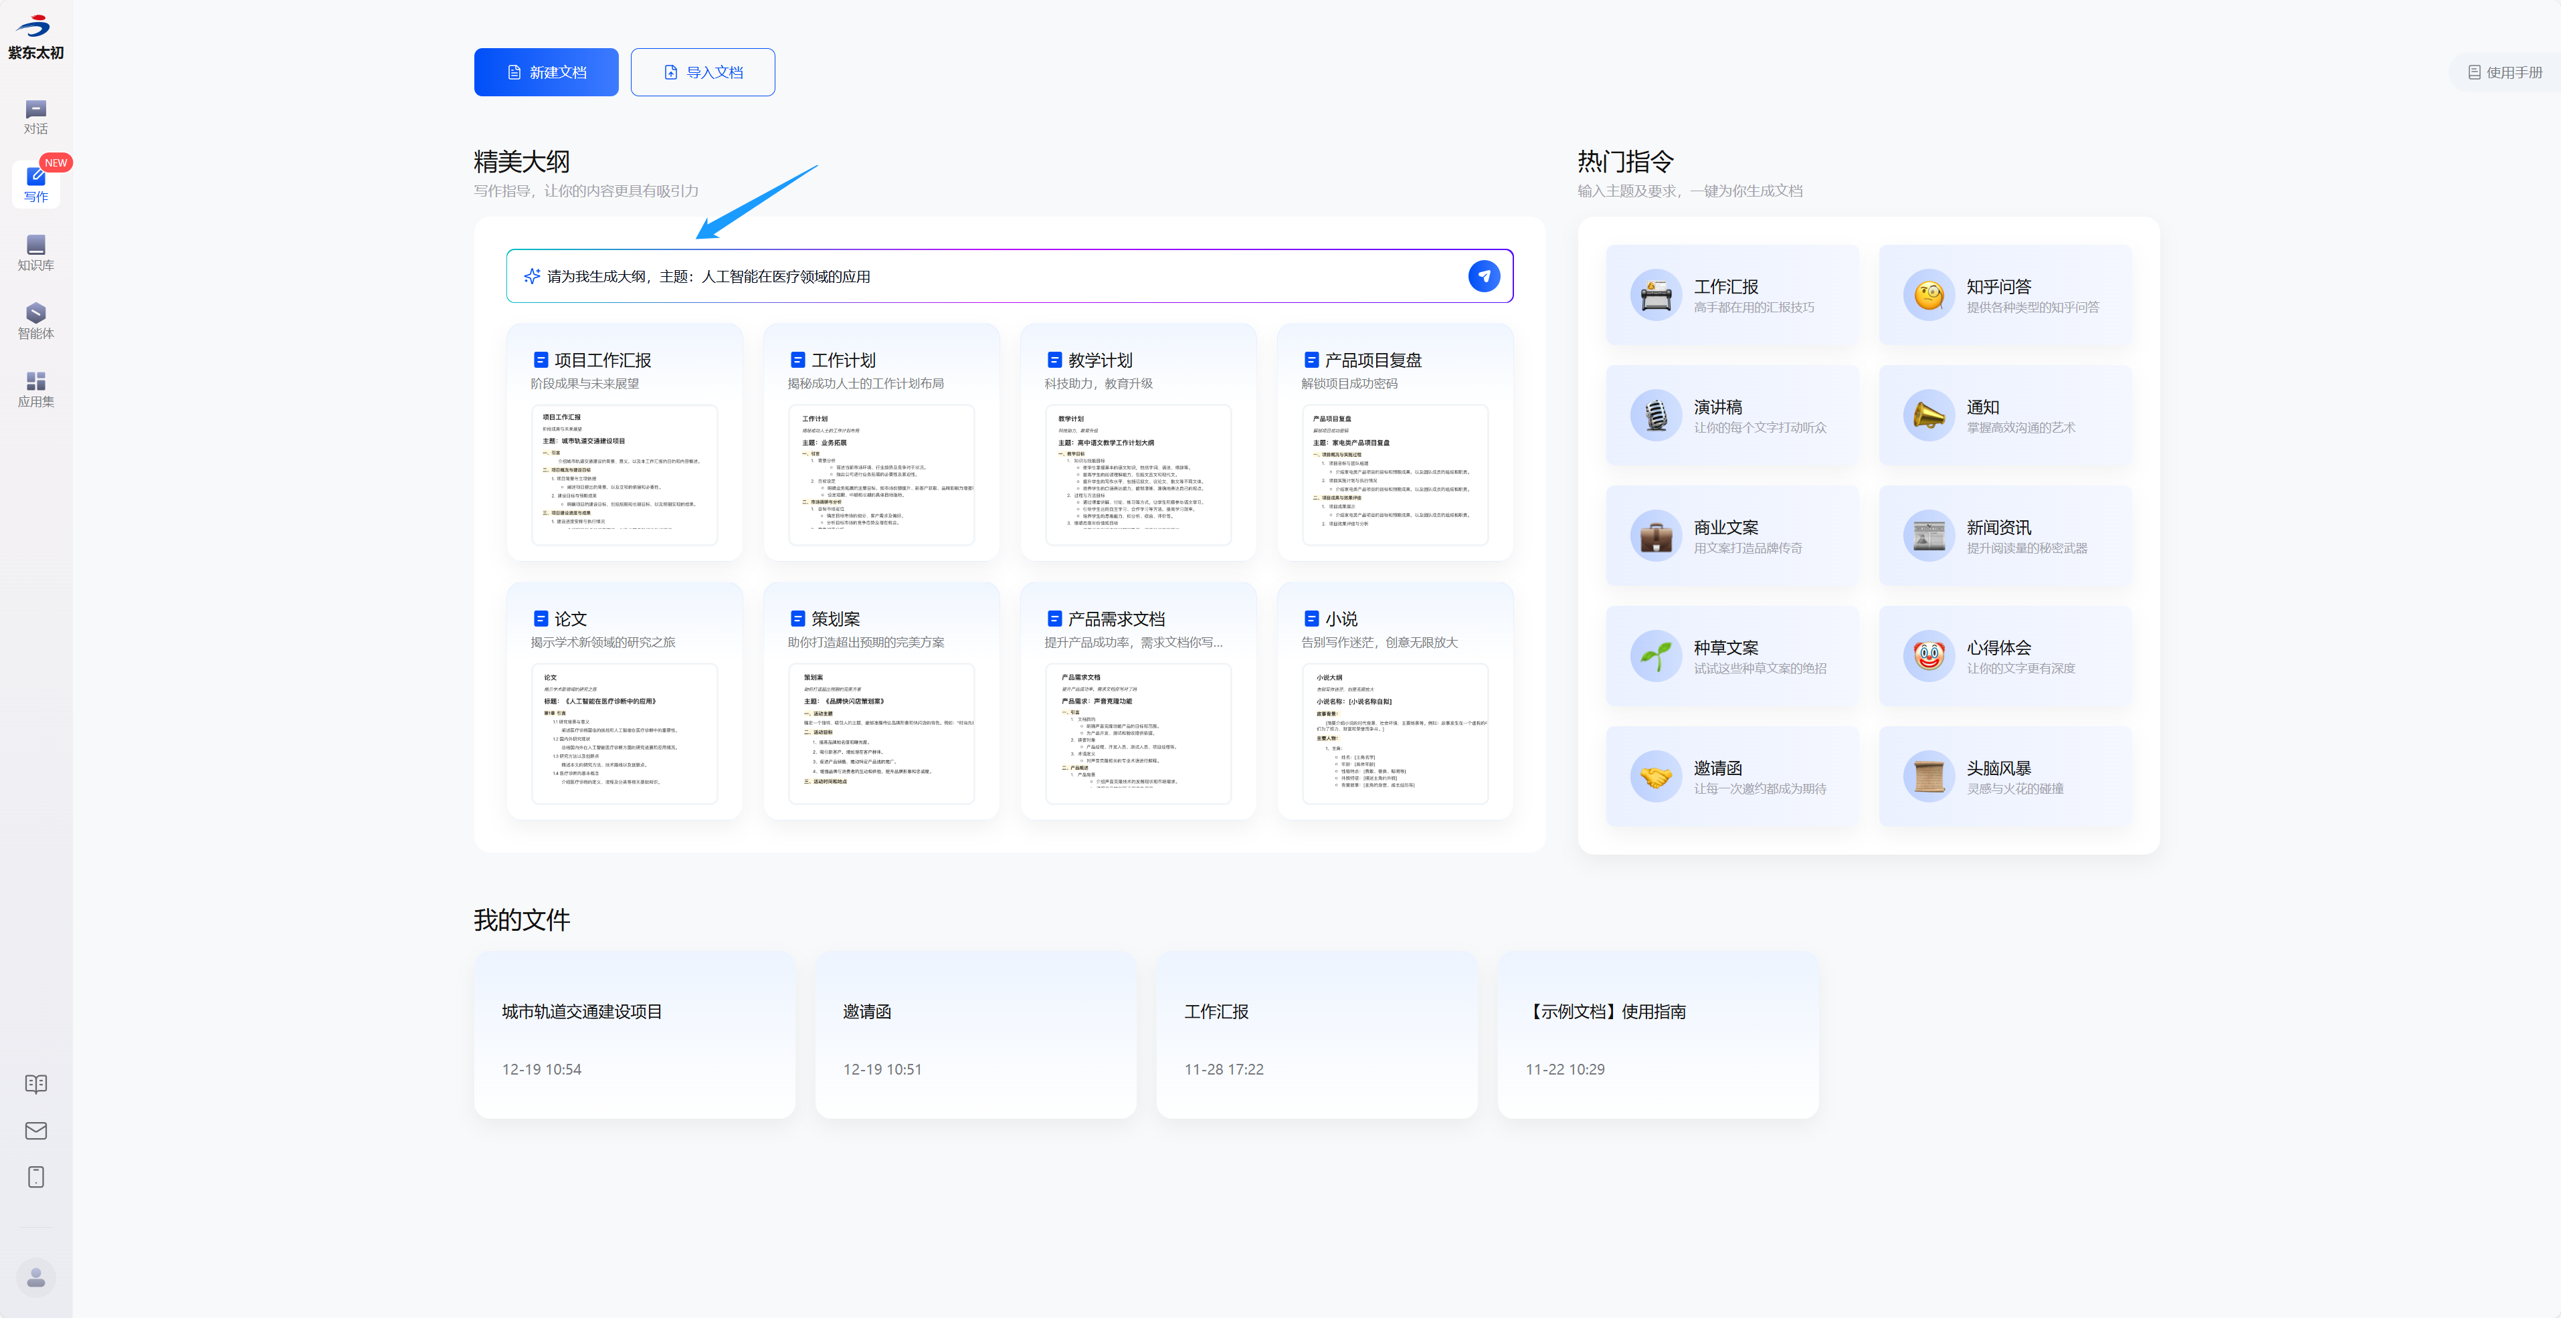This screenshot has height=1318, width=2561.
Task: Open the user avatar profile icon
Action: click(x=35, y=1277)
